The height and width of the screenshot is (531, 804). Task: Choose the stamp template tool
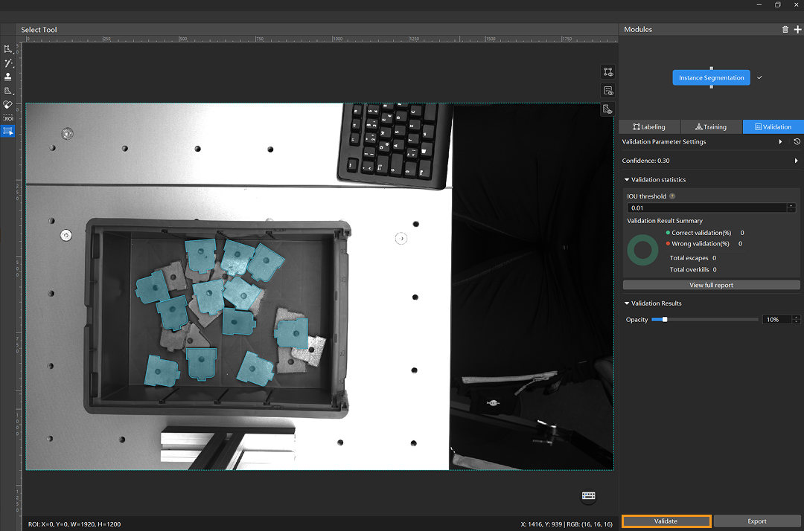click(x=8, y=77)
